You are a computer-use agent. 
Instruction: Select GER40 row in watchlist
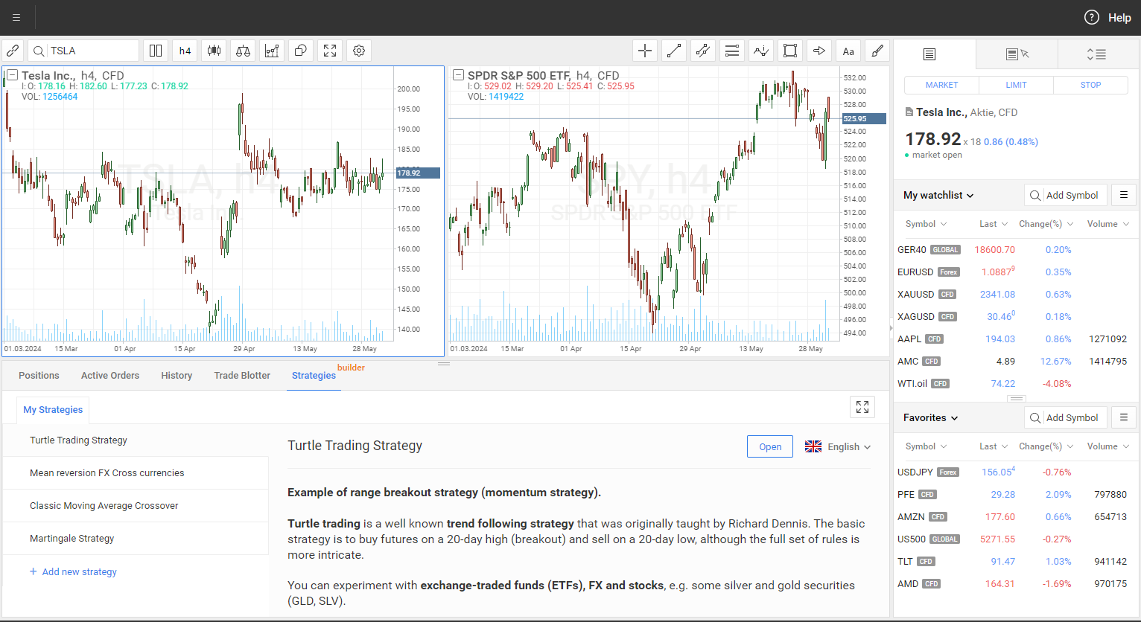(x=1016, y=250)
